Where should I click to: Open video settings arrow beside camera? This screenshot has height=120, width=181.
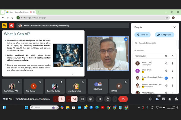(68, 99)
